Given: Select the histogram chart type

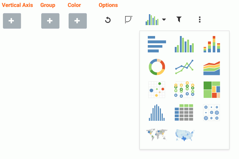Looking at the screenshot, I should (157, 112).
